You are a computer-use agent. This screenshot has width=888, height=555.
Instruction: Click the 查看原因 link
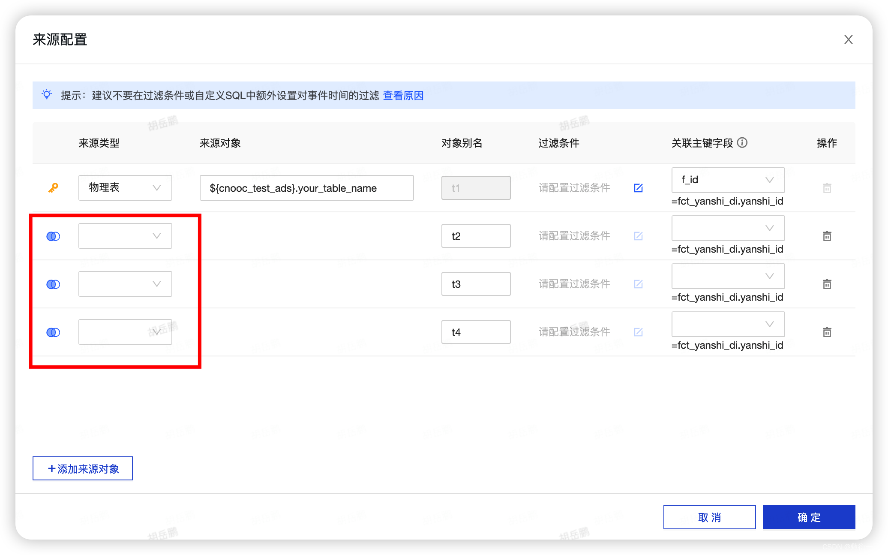403,96
